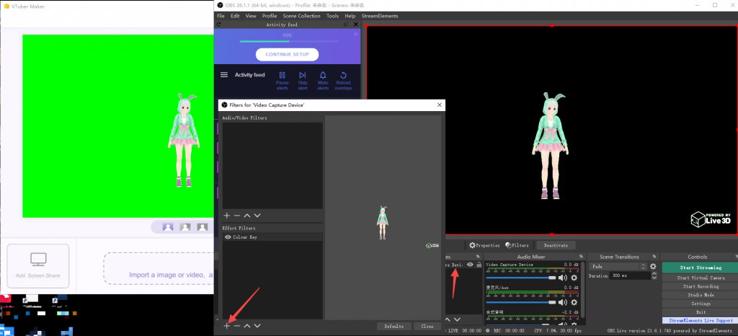Open the File menu
Viewport: 738px width, 336px height.
point(221,16)
